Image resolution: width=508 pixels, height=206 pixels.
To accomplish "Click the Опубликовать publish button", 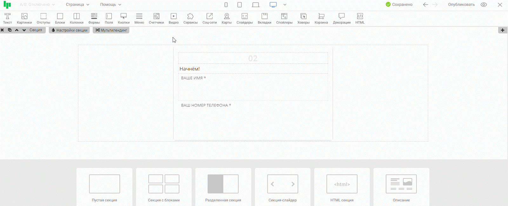I will [x=461, y=5].
